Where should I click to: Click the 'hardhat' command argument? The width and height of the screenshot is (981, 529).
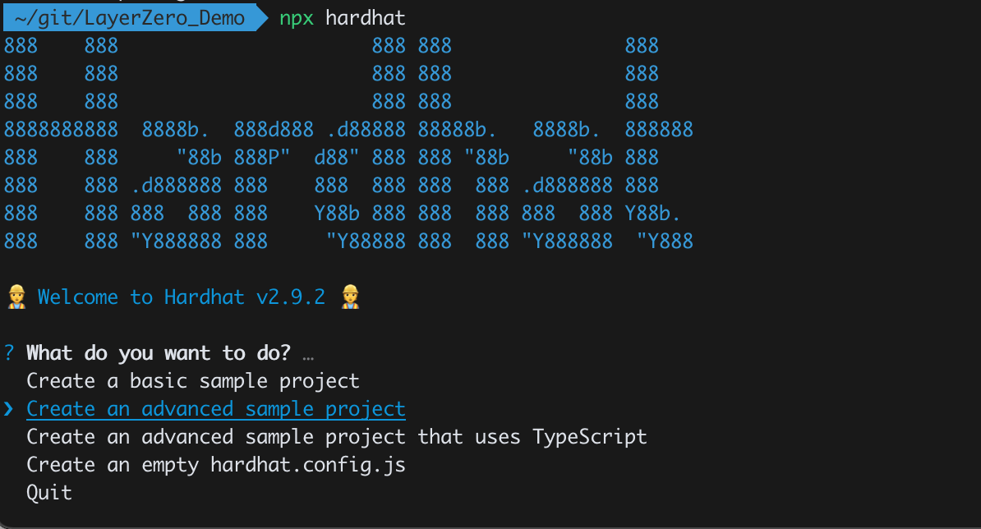[366, 18]
